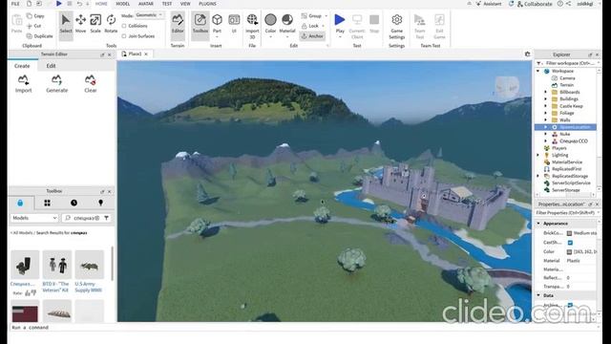Click the Filter workspace field

coord(569,63)
